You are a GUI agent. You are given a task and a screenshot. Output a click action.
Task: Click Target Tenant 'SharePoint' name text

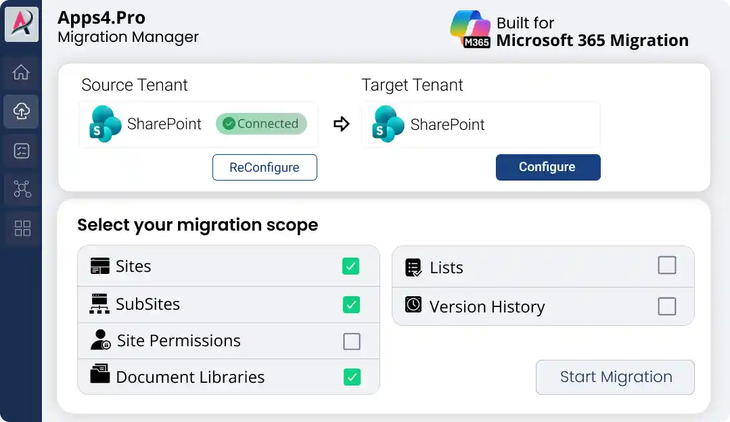click(x=447, y=124)
